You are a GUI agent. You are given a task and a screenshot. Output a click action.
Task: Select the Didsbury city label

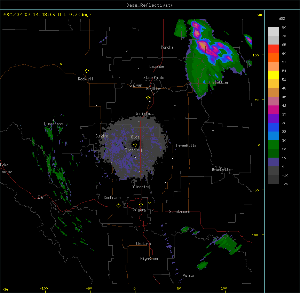tap(134, 150)
